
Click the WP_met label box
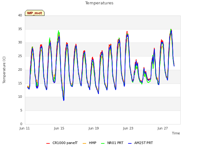coord(35,13)
